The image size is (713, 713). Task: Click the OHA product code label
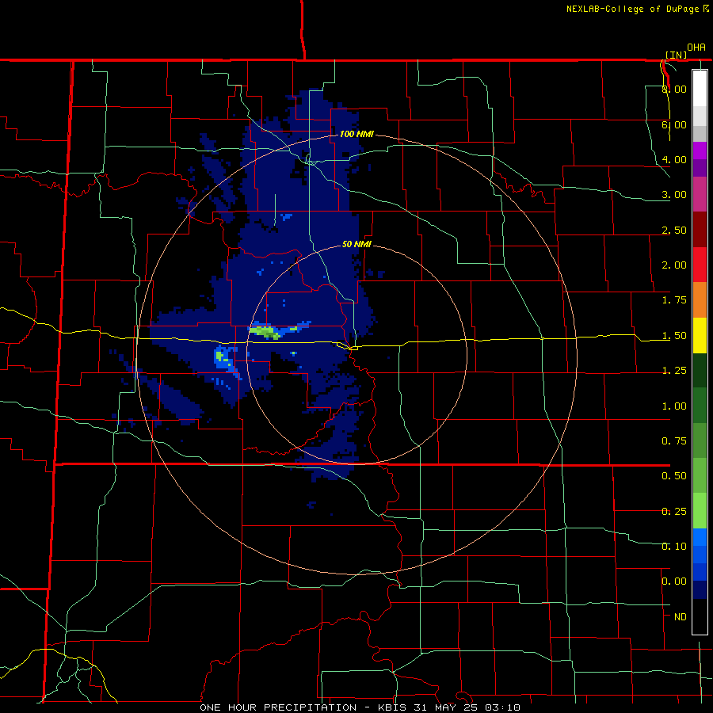(x=696, y=48)
